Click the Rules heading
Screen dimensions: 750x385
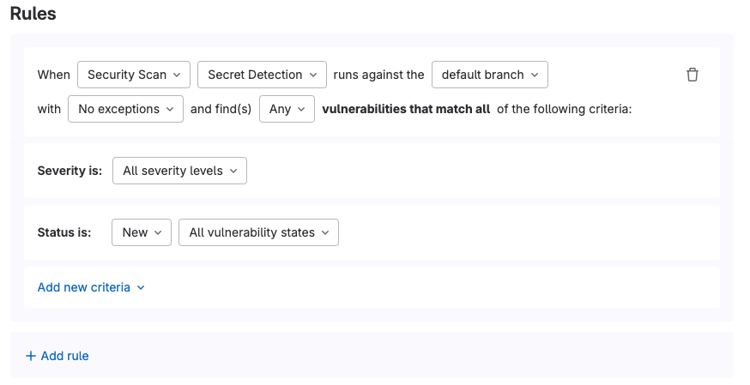(x=33, y=14)
